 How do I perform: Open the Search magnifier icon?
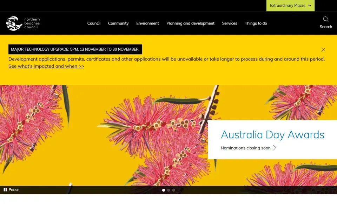point(326,20)
